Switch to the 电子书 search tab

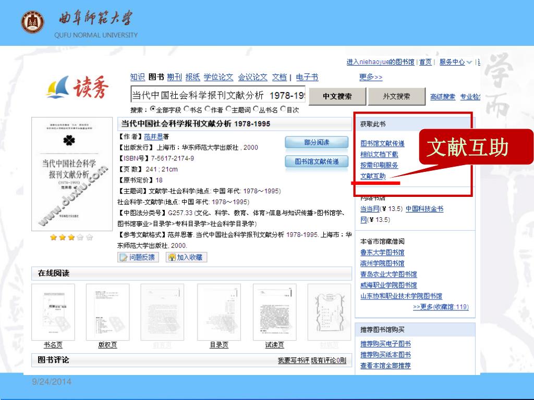(307, 77)
